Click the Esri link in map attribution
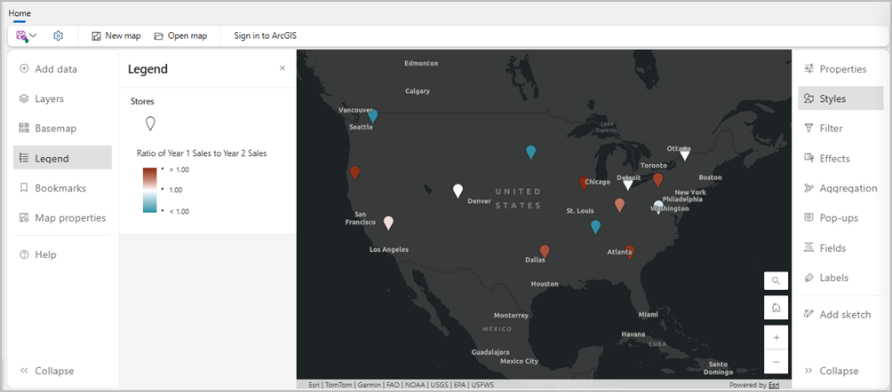The width and height of the screenshot is (892, 392). (x=774, y=385)
